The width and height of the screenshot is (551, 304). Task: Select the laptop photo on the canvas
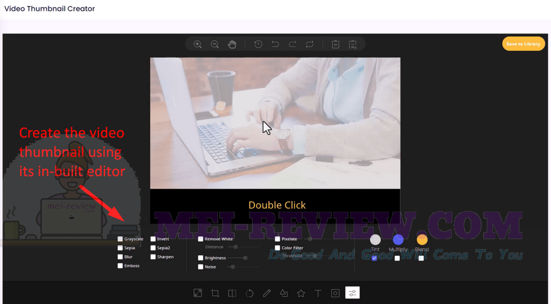point(275,123)
